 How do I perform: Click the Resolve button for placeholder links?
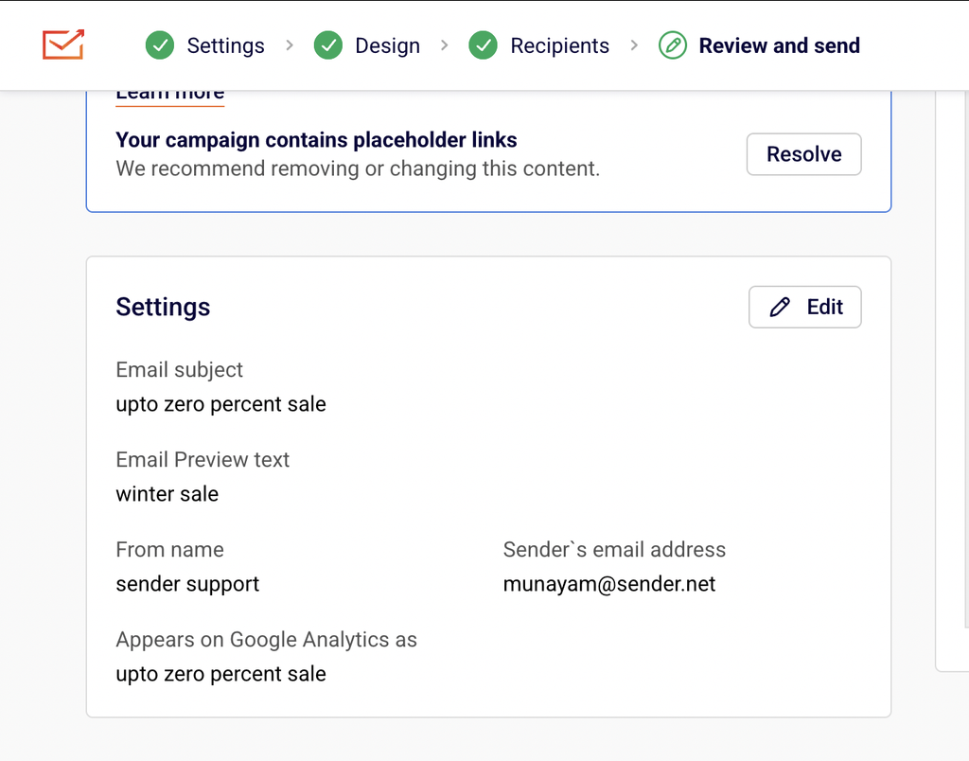804,154
